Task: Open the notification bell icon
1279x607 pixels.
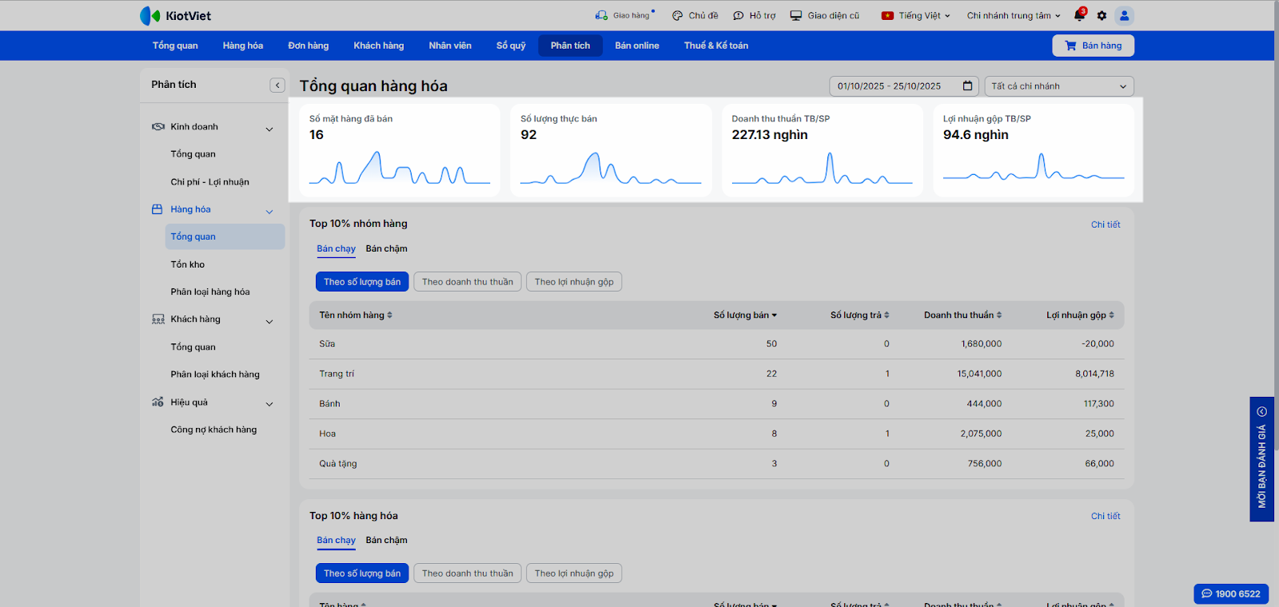Action: point(1079,15)
